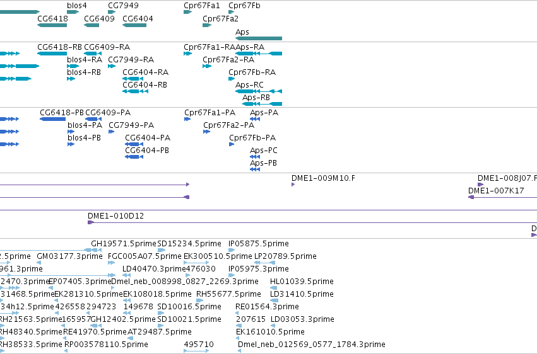Open the Aps-RA transcript
This screenshot has width=537, height=354.
click(259, 54)
